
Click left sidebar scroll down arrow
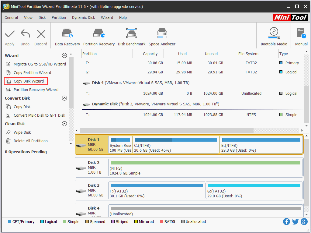(71, 144)
